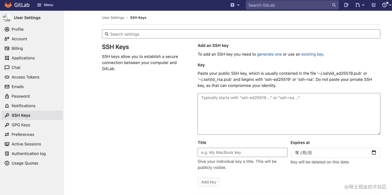Click the Usage Quotas icon
This screenshot has width=392, height=195.
(7, 163)
